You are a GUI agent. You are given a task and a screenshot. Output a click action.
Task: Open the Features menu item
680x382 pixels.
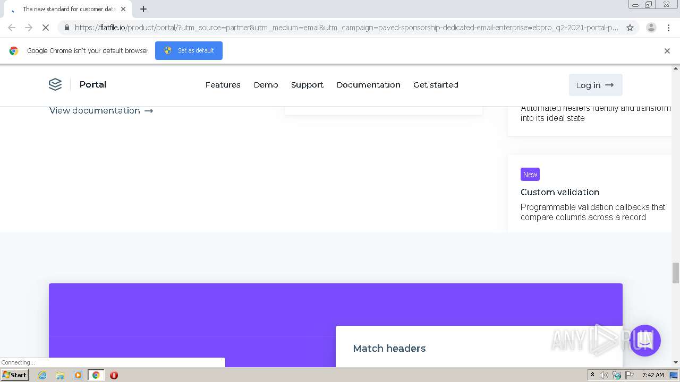223,85
